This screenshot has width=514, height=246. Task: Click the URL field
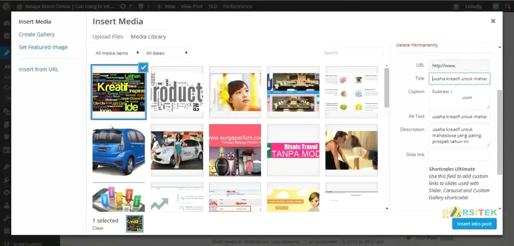[x=459, y=66]
